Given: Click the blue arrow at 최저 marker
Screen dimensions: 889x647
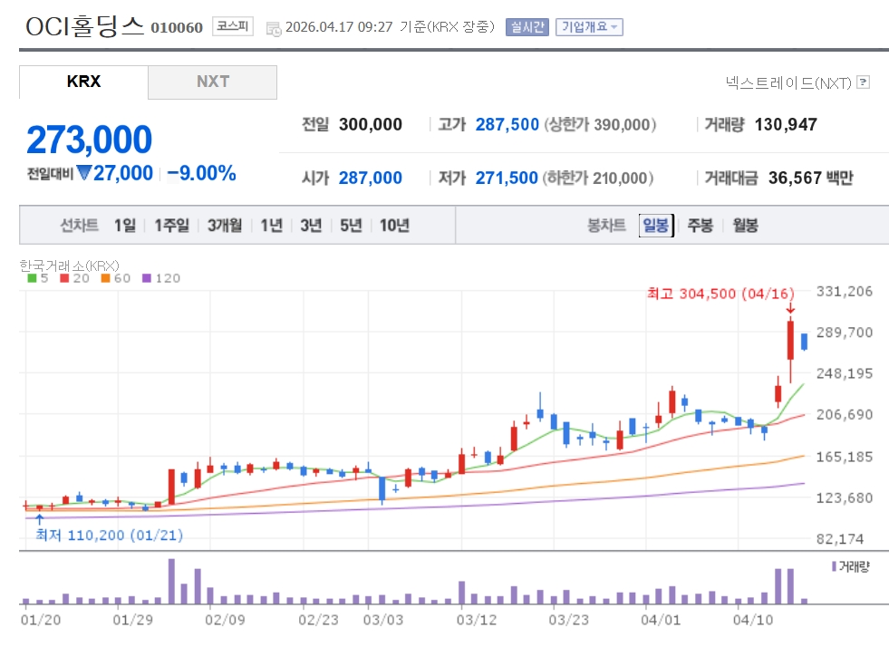Looking at the screenshot, I should (x=39, y=519).
